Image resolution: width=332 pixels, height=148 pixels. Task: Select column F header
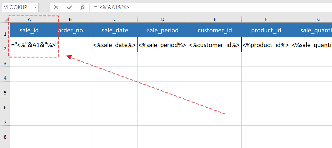click(x=266, y=19)
